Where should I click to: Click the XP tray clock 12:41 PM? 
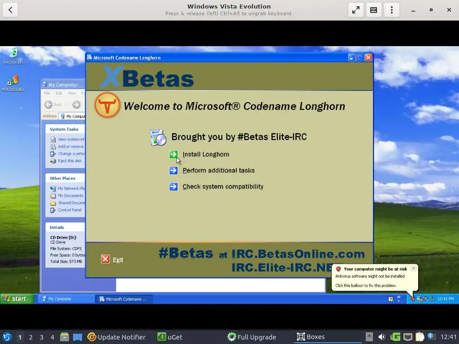pos(446,299)
